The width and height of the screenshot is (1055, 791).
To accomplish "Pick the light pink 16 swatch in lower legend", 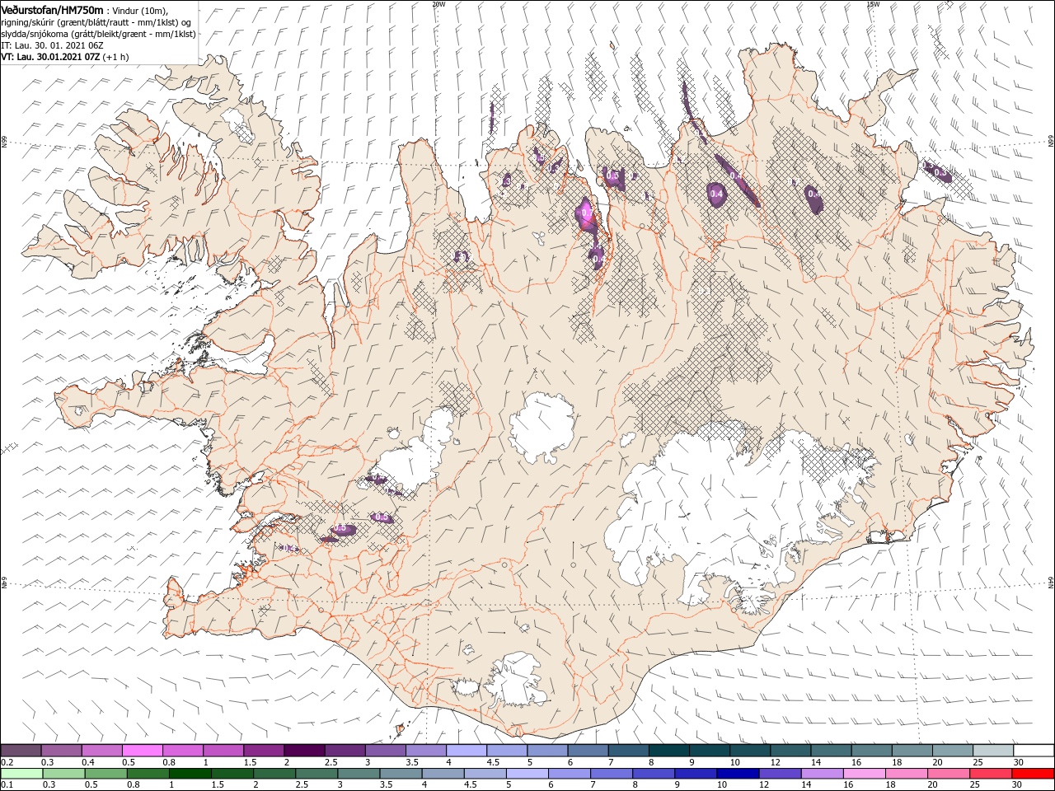I will [864, 774].
